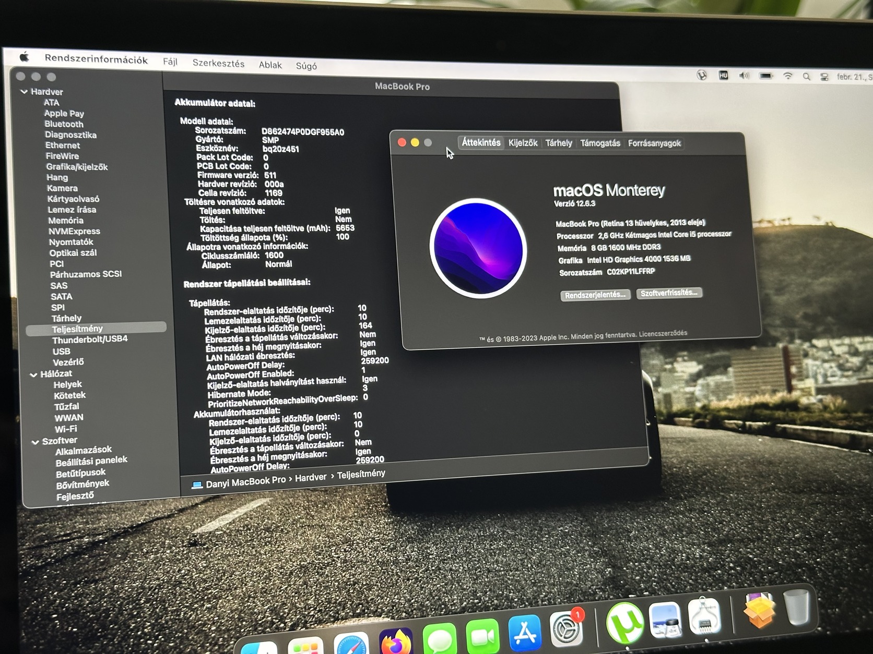Open uTorrent from the Dock
This screenshot has height=654, width=873.
624,622
